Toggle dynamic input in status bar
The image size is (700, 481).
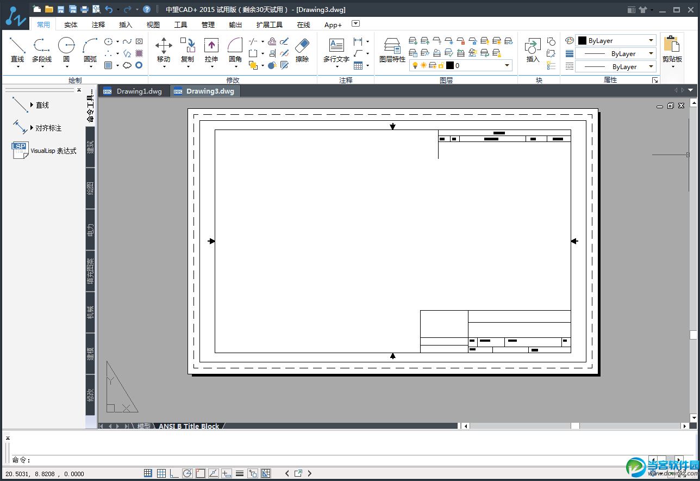coord(227,473)
